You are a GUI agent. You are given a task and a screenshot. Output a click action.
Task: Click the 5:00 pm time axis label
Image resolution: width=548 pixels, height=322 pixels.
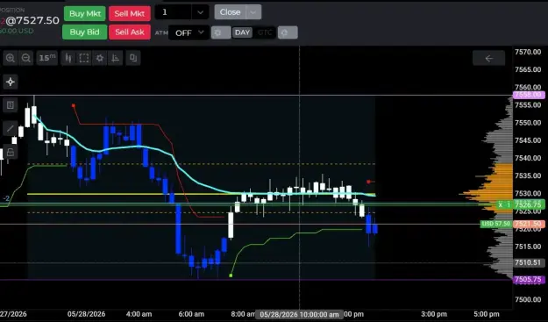pos(487,314)
